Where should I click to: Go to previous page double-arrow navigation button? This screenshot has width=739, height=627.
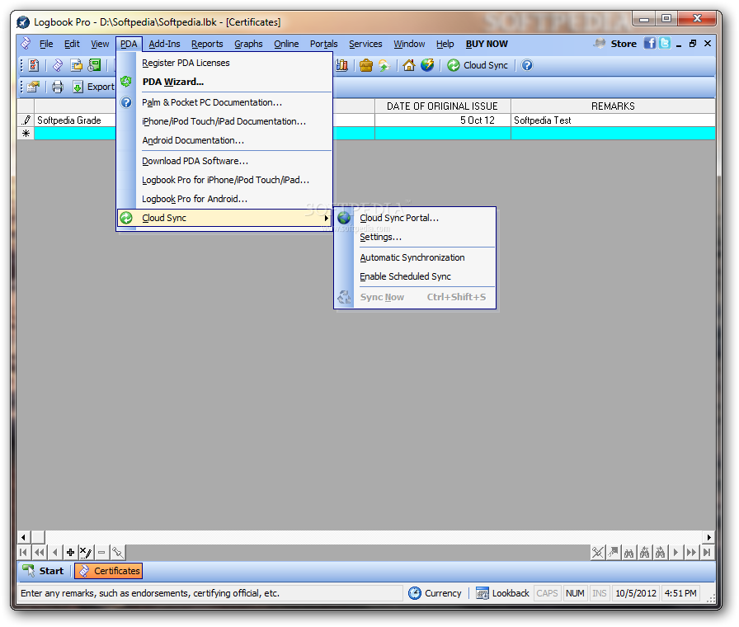[40, 552]
